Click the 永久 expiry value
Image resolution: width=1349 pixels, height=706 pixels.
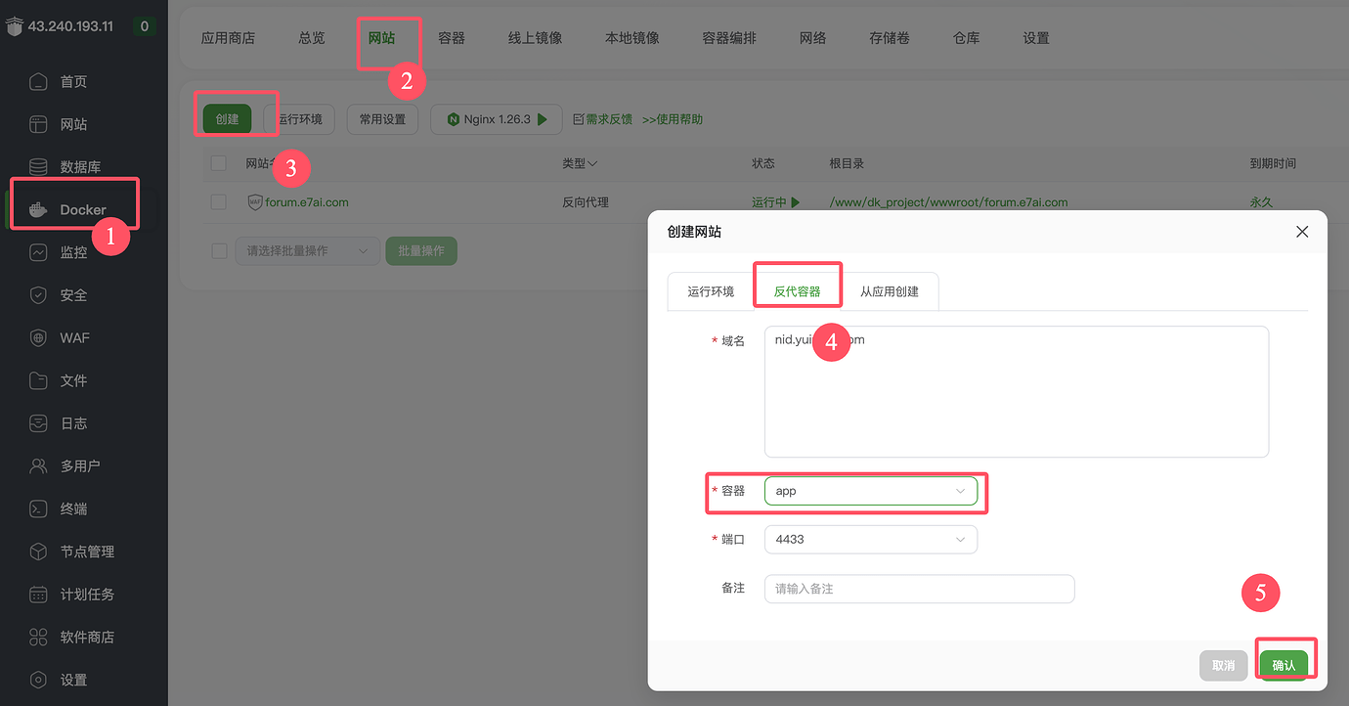click(1261, 202)
